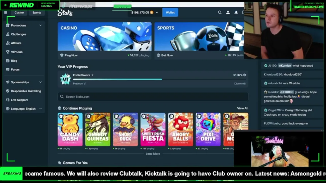Click the 'Diamond I' level label
This screenshot has width=326, height=183.
240,84
